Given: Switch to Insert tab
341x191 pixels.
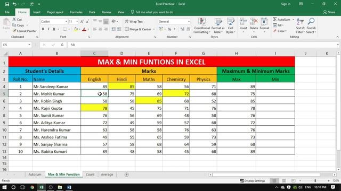Looking at the screenshot, I should tap(37, 12).
